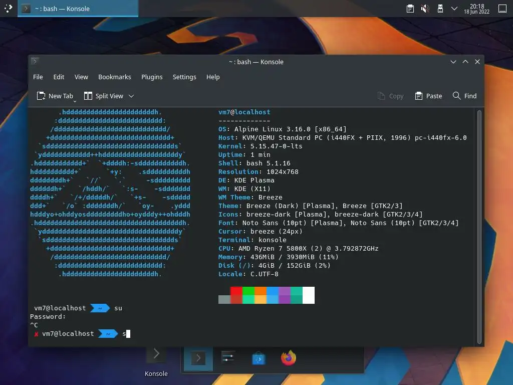Click the 'bash 5.1.16' Shell line
Image resolution: width=513 pixels, height=385 pixels.
pyautogui.click(x=254, y=163)
